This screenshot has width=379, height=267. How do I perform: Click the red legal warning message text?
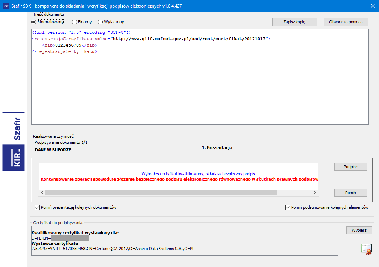pos(179,180)
